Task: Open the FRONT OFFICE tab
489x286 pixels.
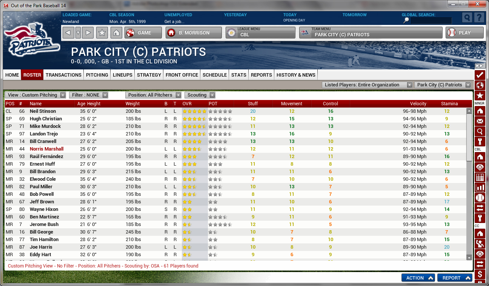Action: (181, 75)
